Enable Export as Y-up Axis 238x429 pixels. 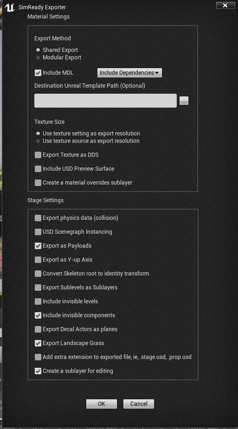[38, 260]
